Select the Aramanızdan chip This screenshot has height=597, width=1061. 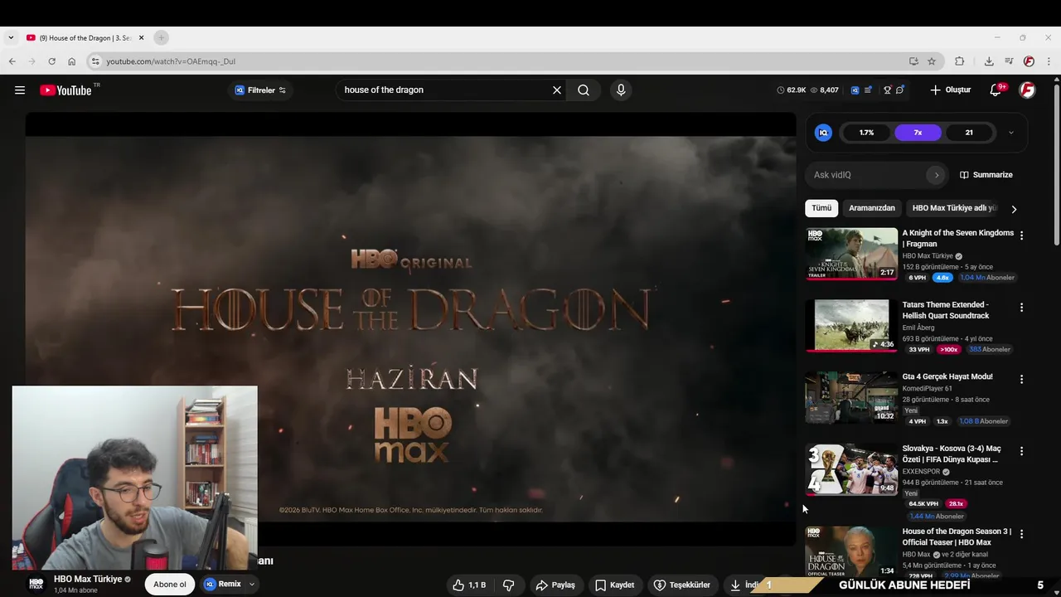(872, 208)
